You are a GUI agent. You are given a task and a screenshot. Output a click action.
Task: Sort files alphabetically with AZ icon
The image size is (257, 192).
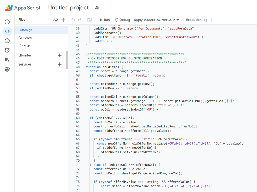[x=56, y=20]
